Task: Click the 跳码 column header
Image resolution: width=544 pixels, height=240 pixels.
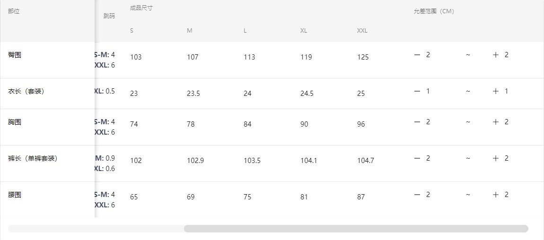Action: tap(109, 16)
